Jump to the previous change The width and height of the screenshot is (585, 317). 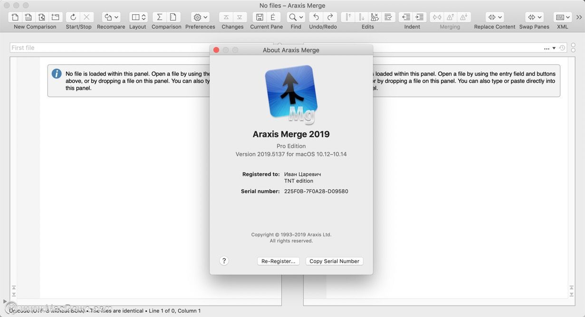[x=226, y=17]
